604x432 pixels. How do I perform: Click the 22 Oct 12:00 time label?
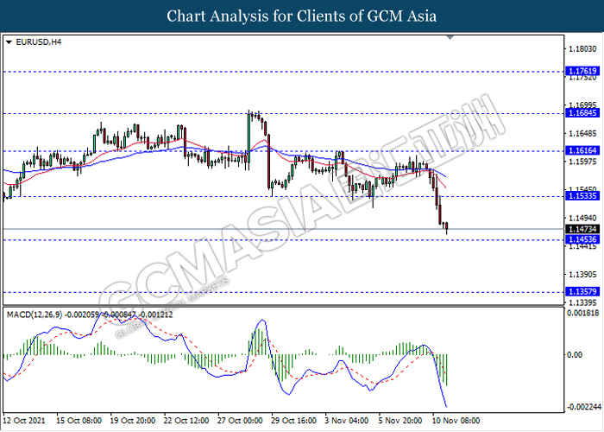click(x=186, y=421)
